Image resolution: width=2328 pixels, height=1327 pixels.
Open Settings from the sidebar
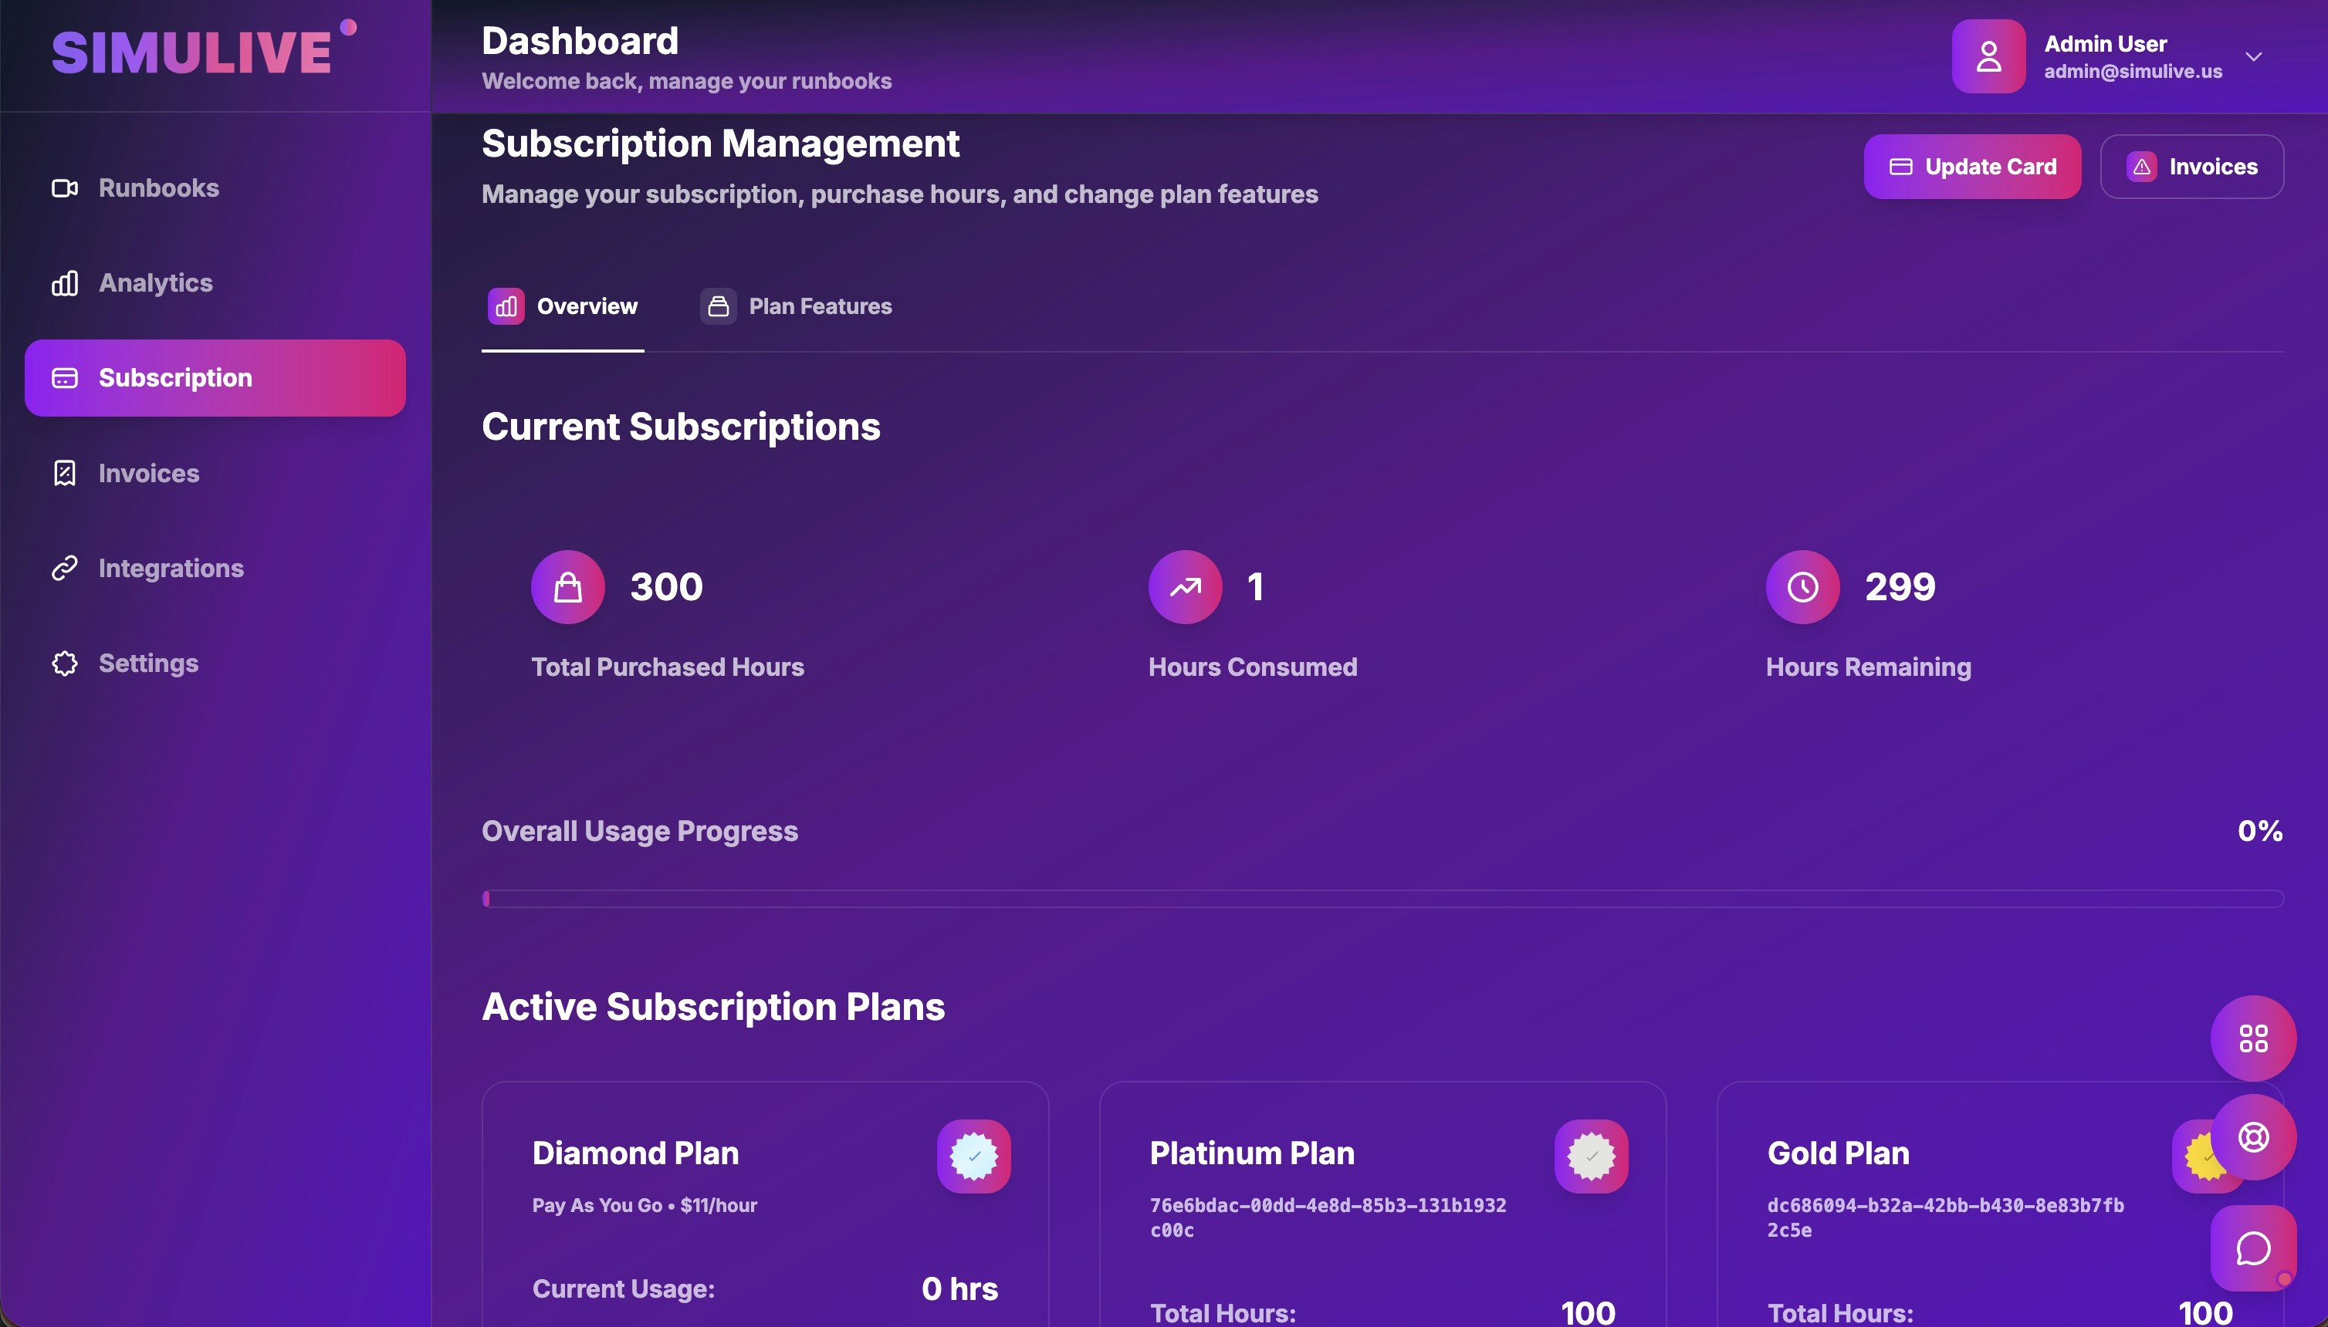click(147, 663)
